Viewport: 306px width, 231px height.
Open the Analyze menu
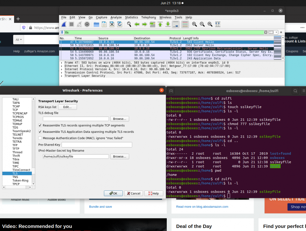(116, 17)
